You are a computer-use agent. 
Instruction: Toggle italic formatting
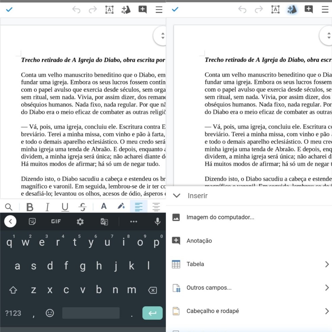pos(48,207)
